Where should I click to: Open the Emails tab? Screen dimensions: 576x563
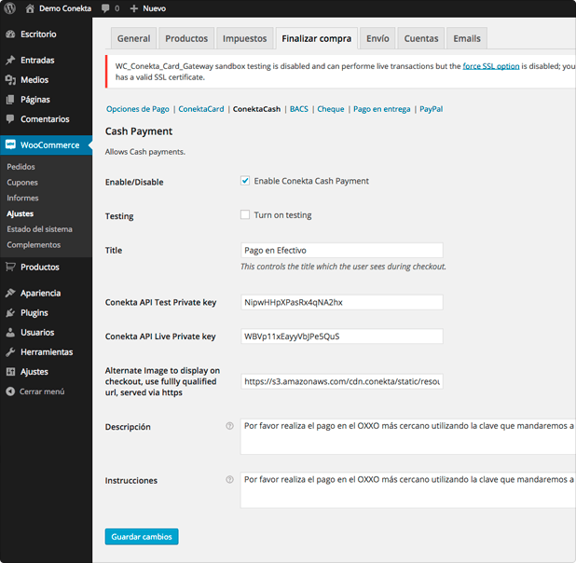click(x=467, y=38)
